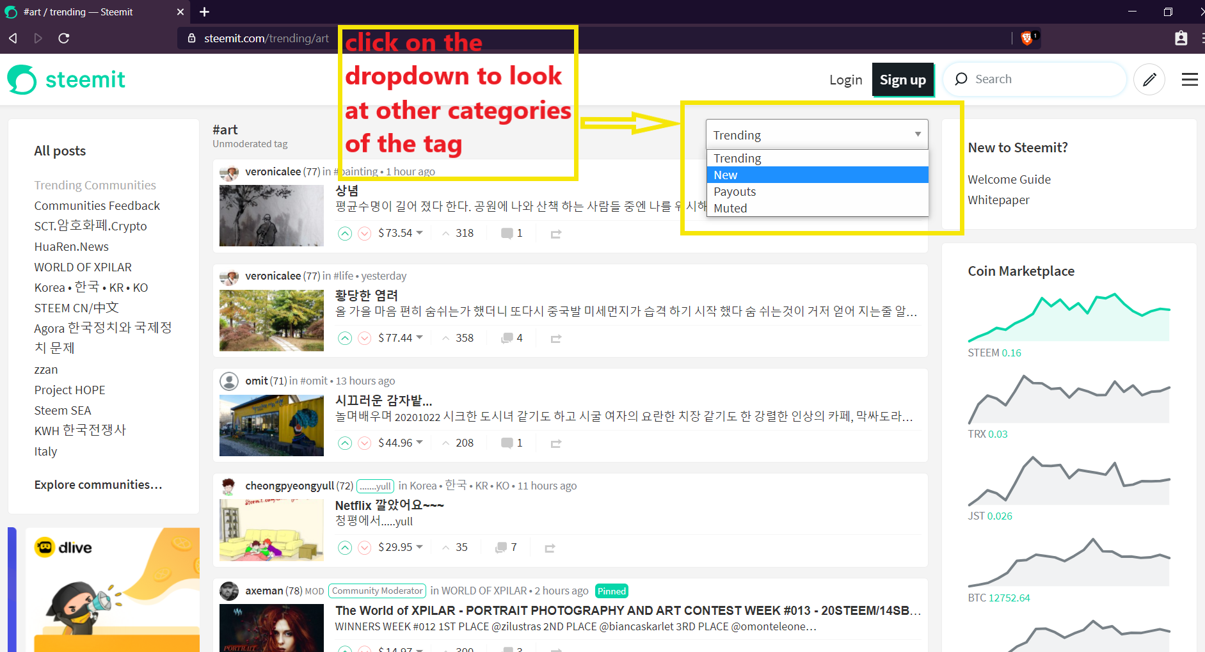Open the WORLD OF XPILAR community
This screenshot has height=652, width=1205.
coord(83,267)
